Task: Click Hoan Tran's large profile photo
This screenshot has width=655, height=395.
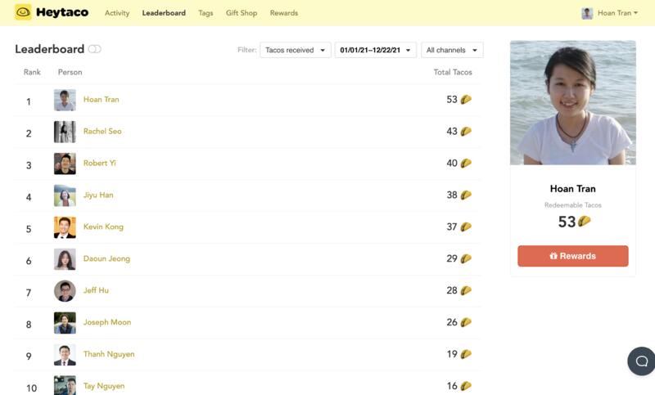Action: point(572,102)
